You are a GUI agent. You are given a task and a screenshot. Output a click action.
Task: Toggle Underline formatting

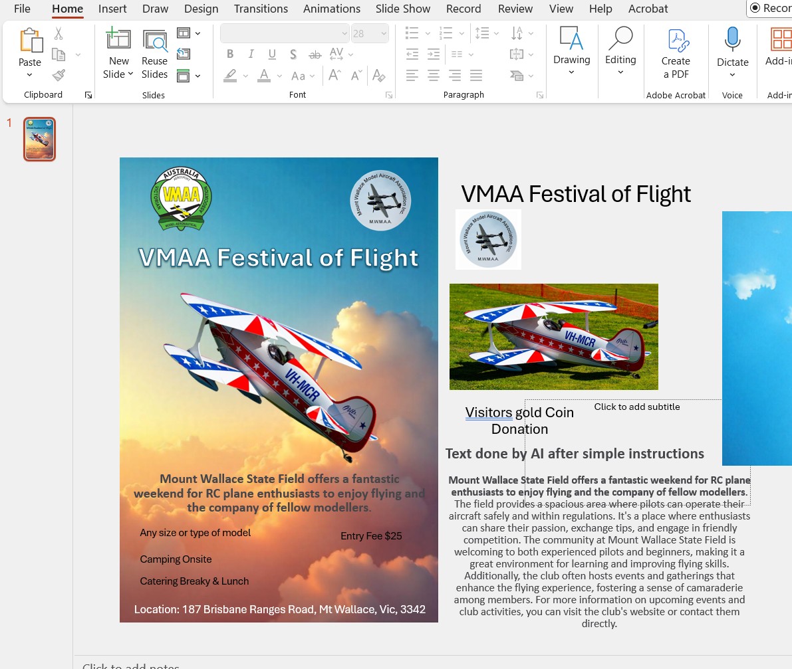272,54
